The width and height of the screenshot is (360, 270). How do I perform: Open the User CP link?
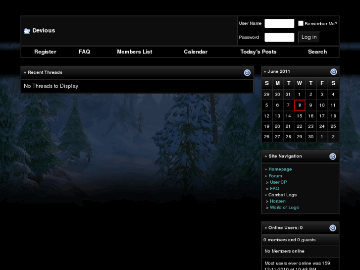(x=278, y=182)
